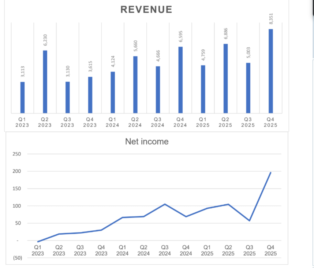
Task: Click the 5,003 data label
Action: [248, 53]
